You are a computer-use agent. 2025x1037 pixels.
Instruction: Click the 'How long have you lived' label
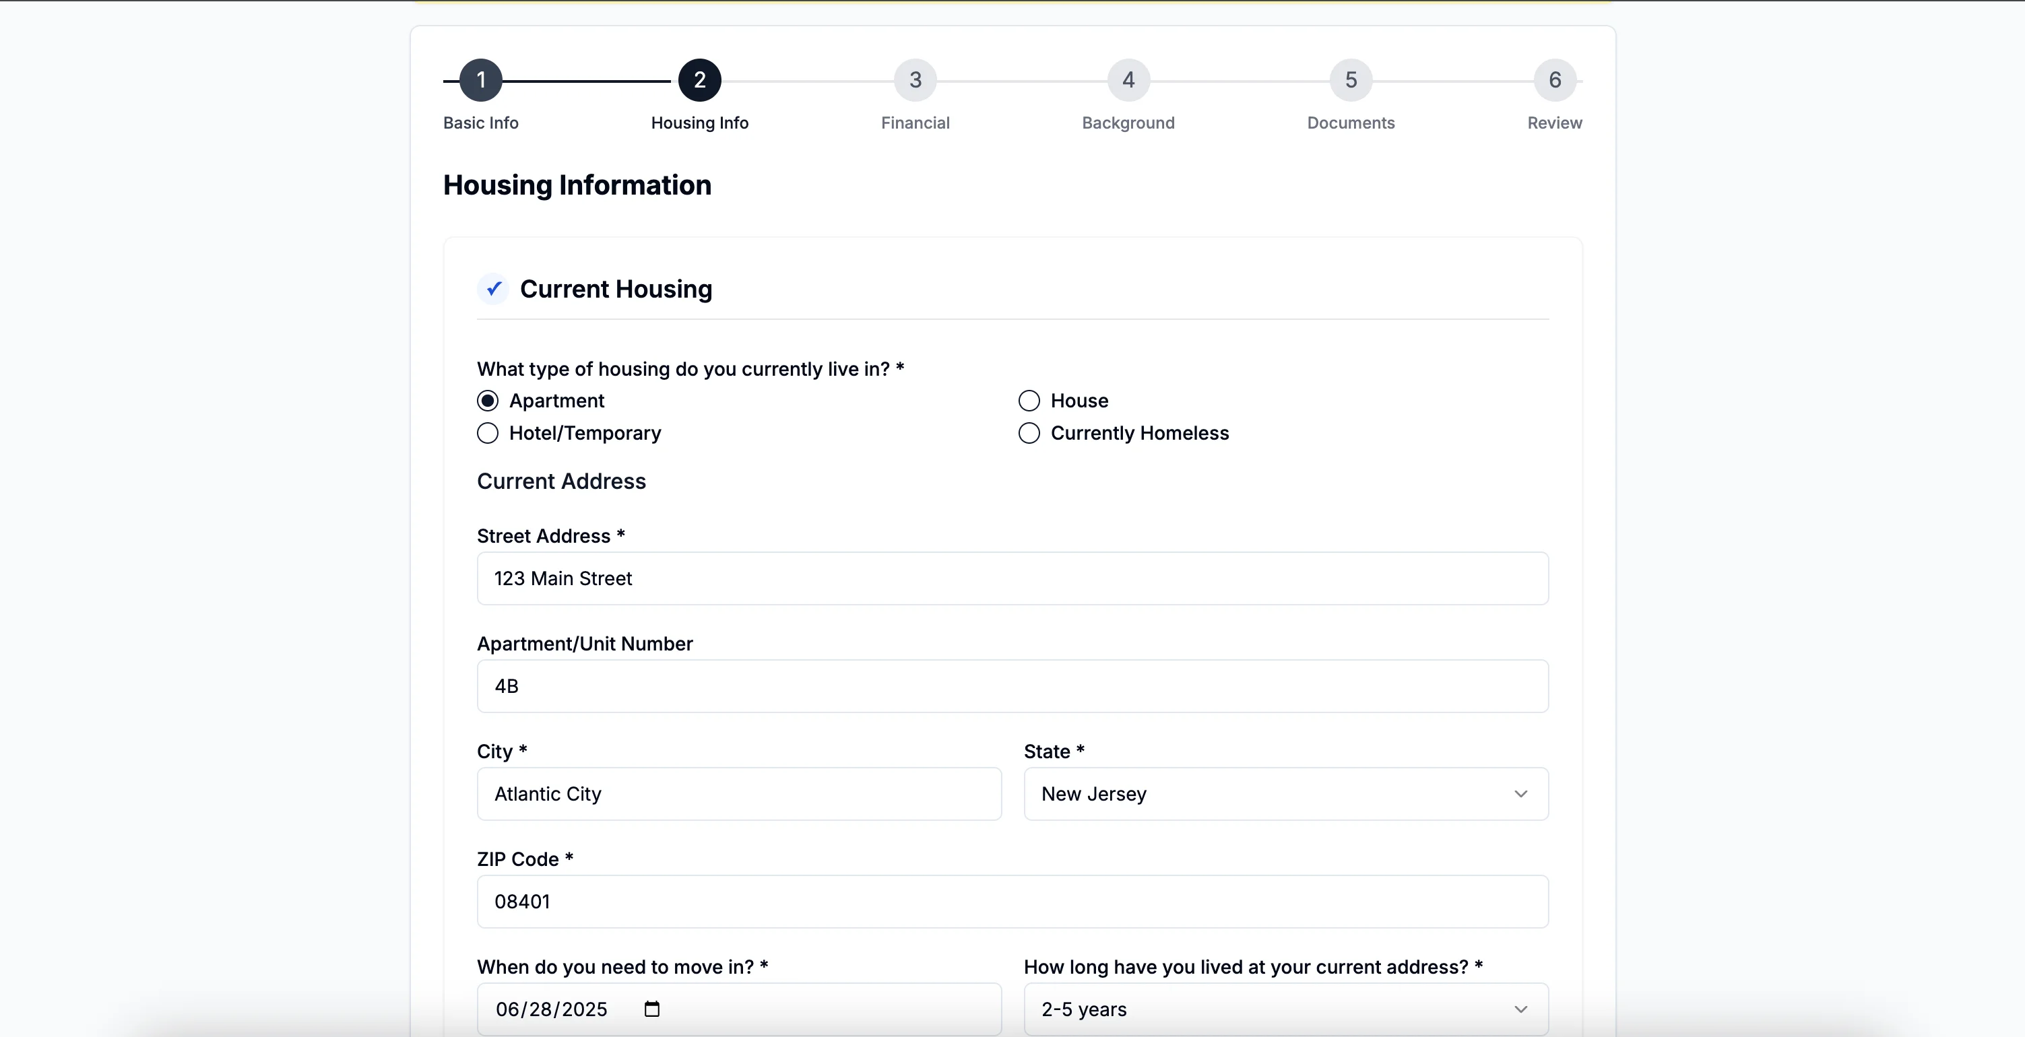[x=1253, y=966]
